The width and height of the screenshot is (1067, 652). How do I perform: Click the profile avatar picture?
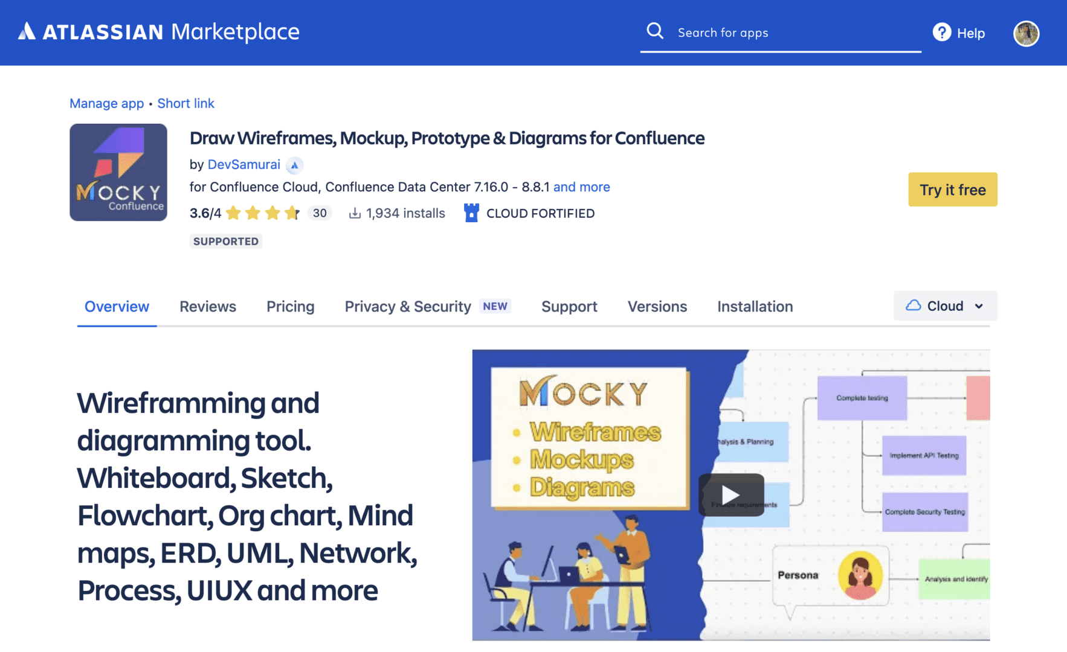click(x=1026, y=33)
